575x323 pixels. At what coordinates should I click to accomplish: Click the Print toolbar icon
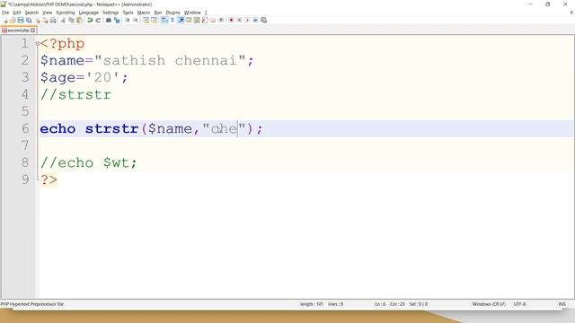pyautogui.click(x=53, y=20)
